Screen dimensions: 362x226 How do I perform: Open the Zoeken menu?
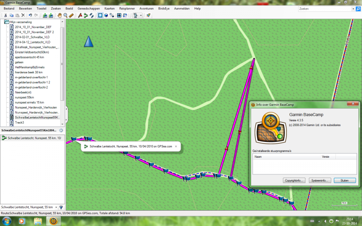click(x=56, y=9)
